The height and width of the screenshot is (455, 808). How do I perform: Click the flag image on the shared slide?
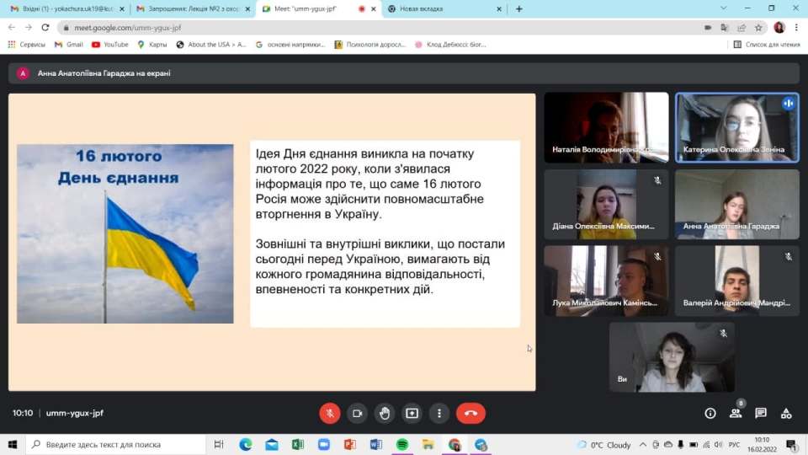coord(125,233)
